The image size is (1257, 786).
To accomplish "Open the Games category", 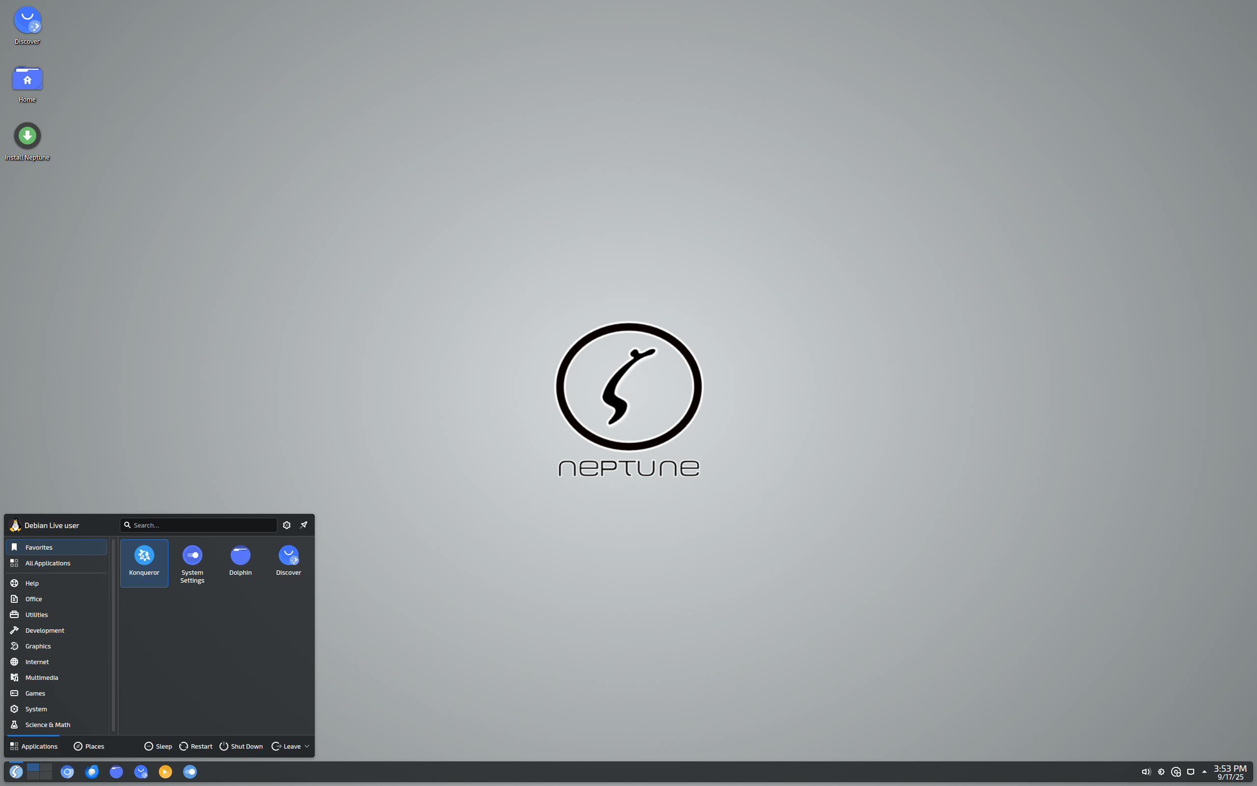I will [x=56, y=694].
